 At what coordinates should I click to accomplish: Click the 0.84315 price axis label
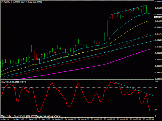(158, 72)
